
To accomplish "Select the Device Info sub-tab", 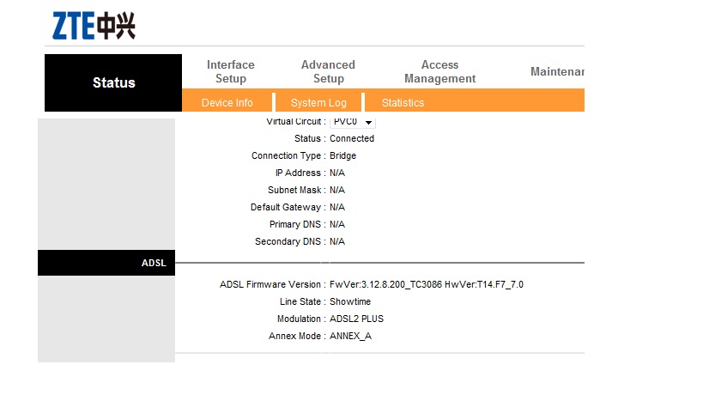I will (x=227, y=103).
